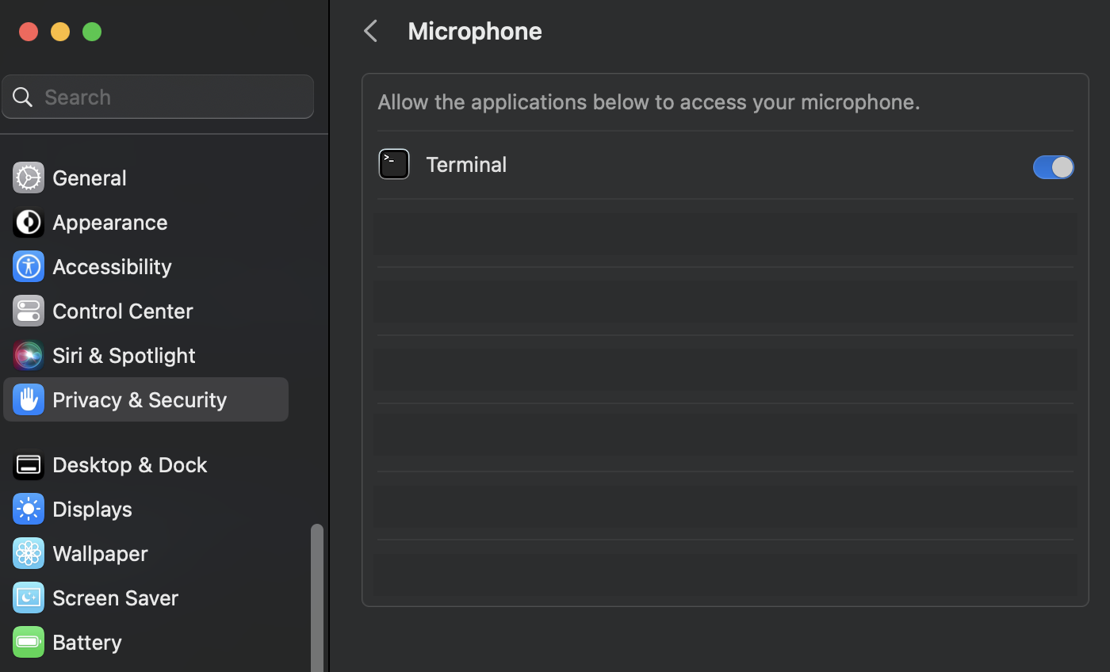Image resolution: width=1110 pixels, height=672 pixels.
Task: Click the Displays sun icon
Action: [x=29, y=509]
